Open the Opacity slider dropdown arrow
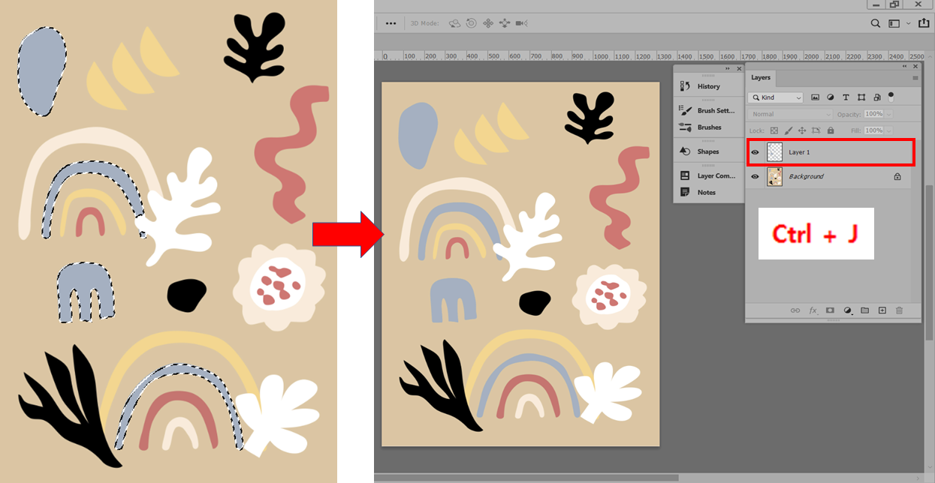The height and width of the screenshot is (483, 935). (889, 114)
